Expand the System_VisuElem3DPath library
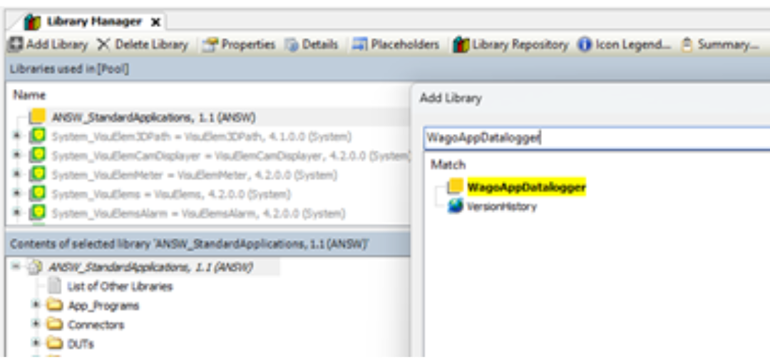 (x=18, y=136)
